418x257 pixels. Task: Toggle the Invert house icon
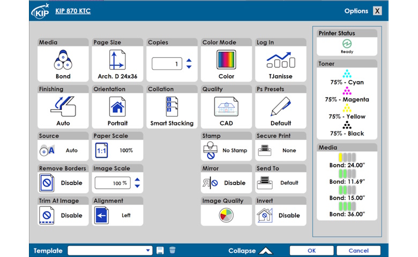265,215
